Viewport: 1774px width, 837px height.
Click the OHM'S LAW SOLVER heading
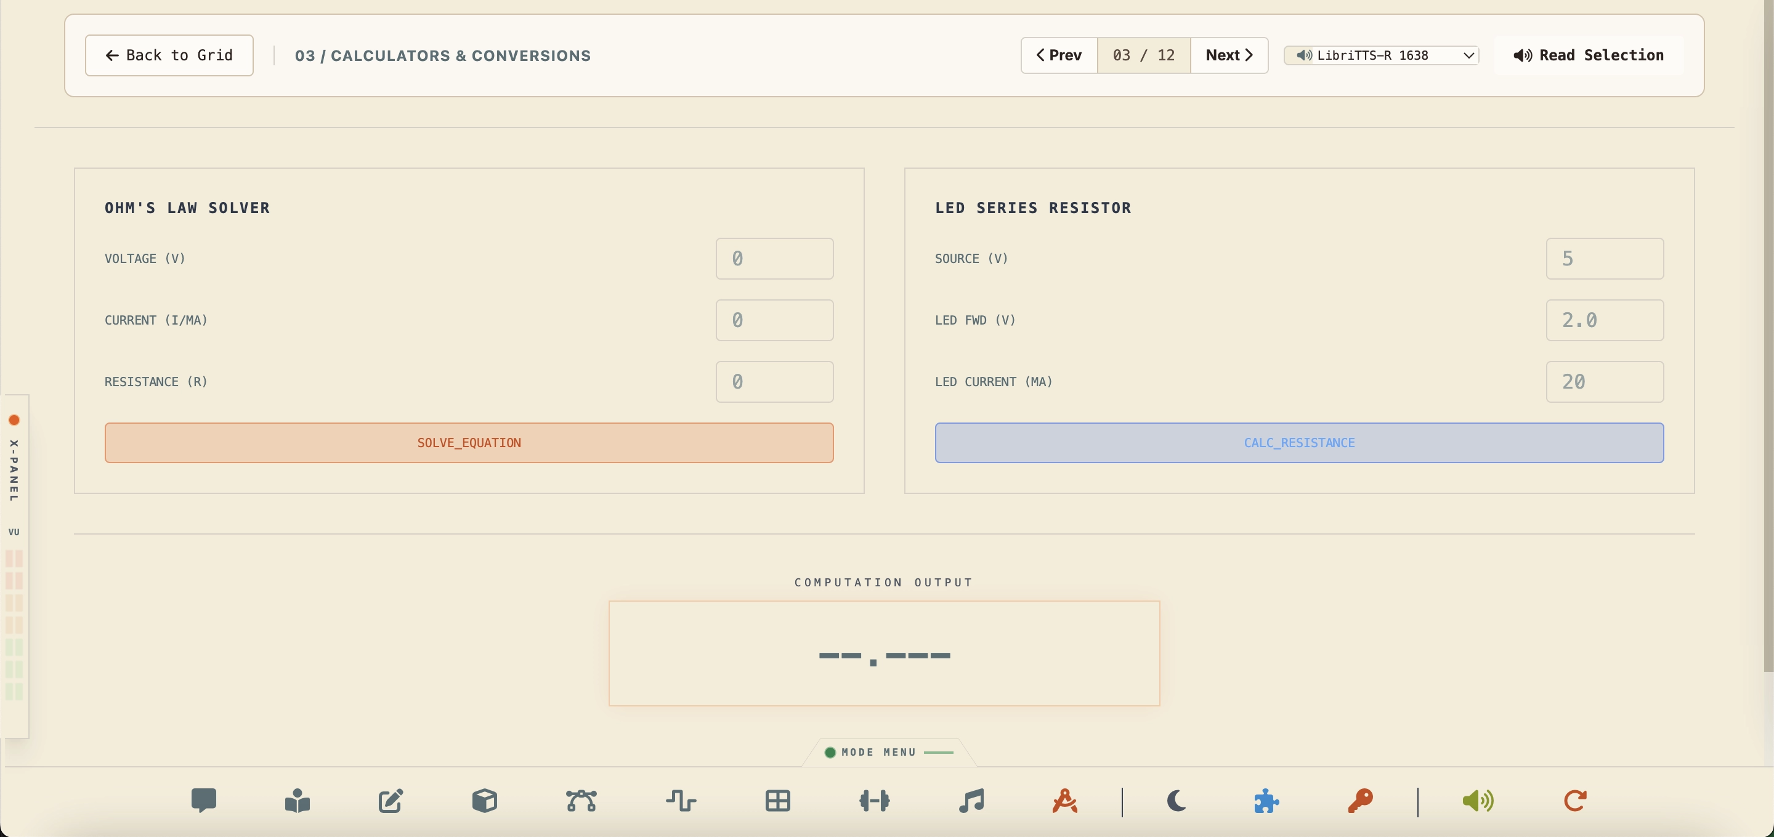tap(187, 208)
